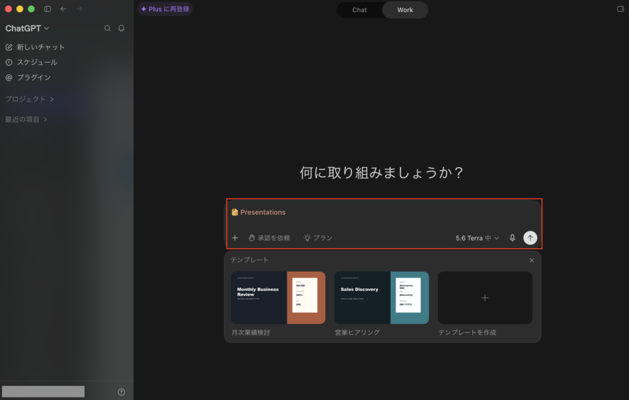Switch to the Chat tab

(x=359, y=10)
